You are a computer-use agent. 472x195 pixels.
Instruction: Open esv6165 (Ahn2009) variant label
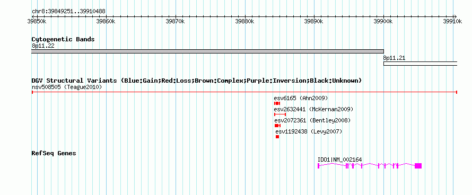coord(301,98)
